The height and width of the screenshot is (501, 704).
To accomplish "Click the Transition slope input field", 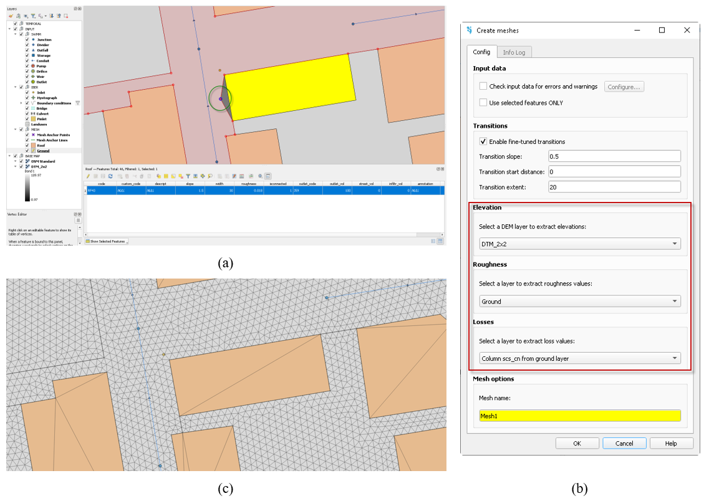I will tap(614, 156).
